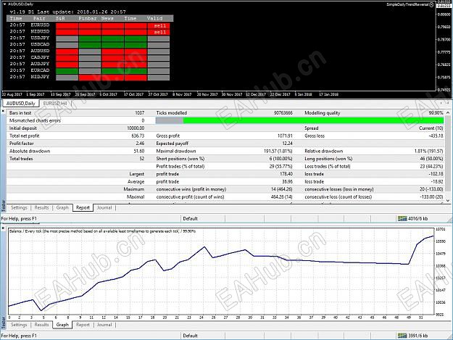Screen dimensions: 453x340
Task: Click Total net profit value 636.73
Action: tap(138, 136)
